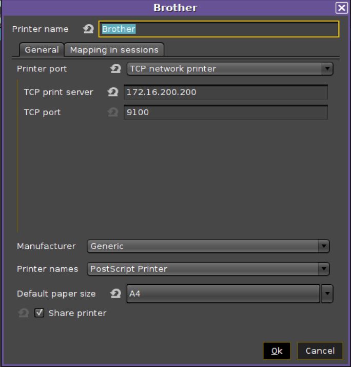Reset the Default paper size
This screenshot has height=367, width=351.
[x=116, y=294]
